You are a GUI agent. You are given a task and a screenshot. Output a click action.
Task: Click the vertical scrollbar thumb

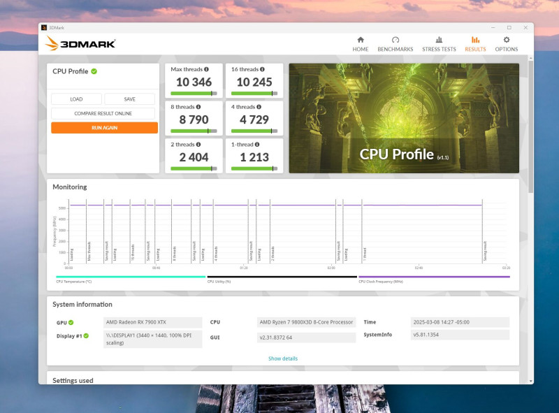coord(531,126)
